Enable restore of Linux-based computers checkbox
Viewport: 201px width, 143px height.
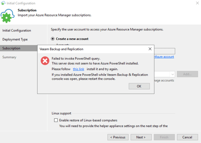(56, 120)
